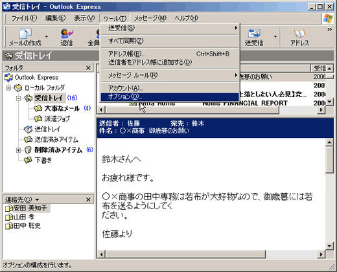Screen dimensions: 337x272
Task: Click the 送信トレイ outbox icon
Action: (29, 130)
